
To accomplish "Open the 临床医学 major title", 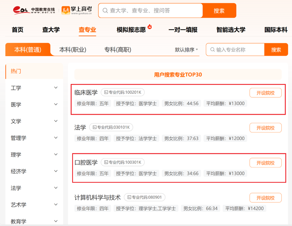I will pos(86,92).
